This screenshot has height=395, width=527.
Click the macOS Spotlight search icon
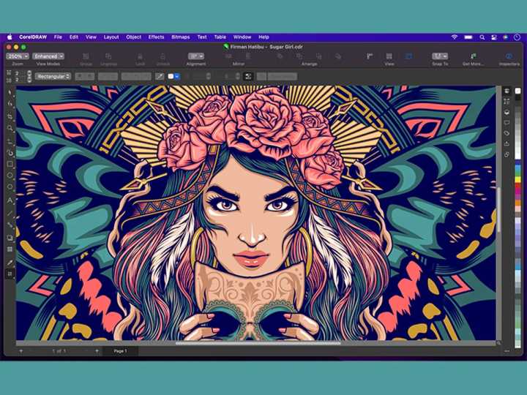(x=482, y=37)
